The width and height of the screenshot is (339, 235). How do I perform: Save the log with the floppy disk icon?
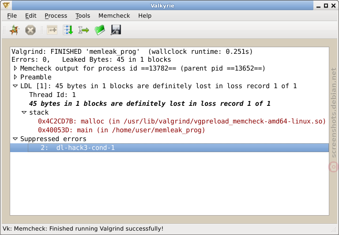[116, 30]
